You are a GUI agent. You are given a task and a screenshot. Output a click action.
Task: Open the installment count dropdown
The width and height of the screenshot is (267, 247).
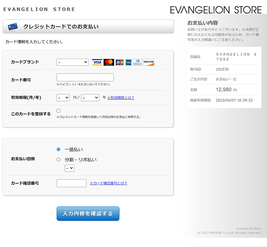pos(69,168)
